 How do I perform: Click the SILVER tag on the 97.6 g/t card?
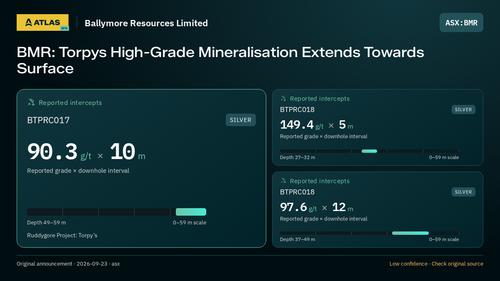[463, 192]
